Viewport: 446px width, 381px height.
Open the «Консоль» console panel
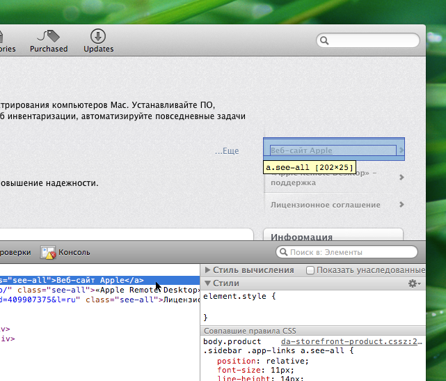(65, 252)
